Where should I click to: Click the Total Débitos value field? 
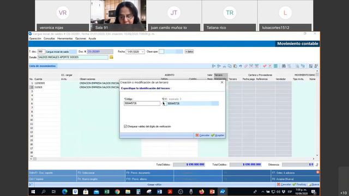pos(189,164)
